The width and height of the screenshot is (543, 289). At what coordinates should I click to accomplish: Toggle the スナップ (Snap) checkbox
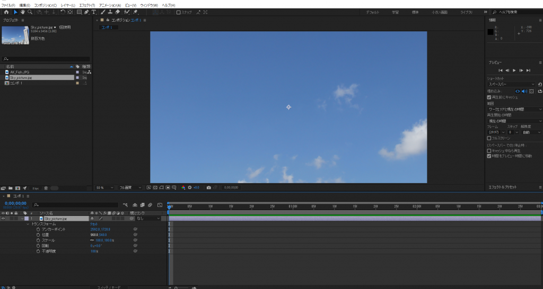click(178, 12)
